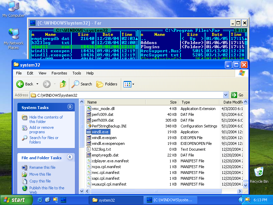This screenshot has height=205, width=273.
Task: Select the h323log.txt document icon
Action: (89, 149)
